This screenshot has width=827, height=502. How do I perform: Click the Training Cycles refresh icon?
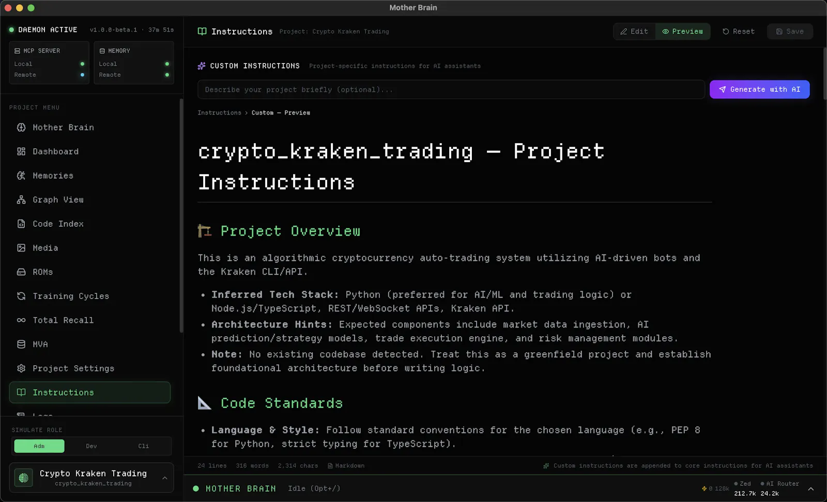[x=21, y=296]
